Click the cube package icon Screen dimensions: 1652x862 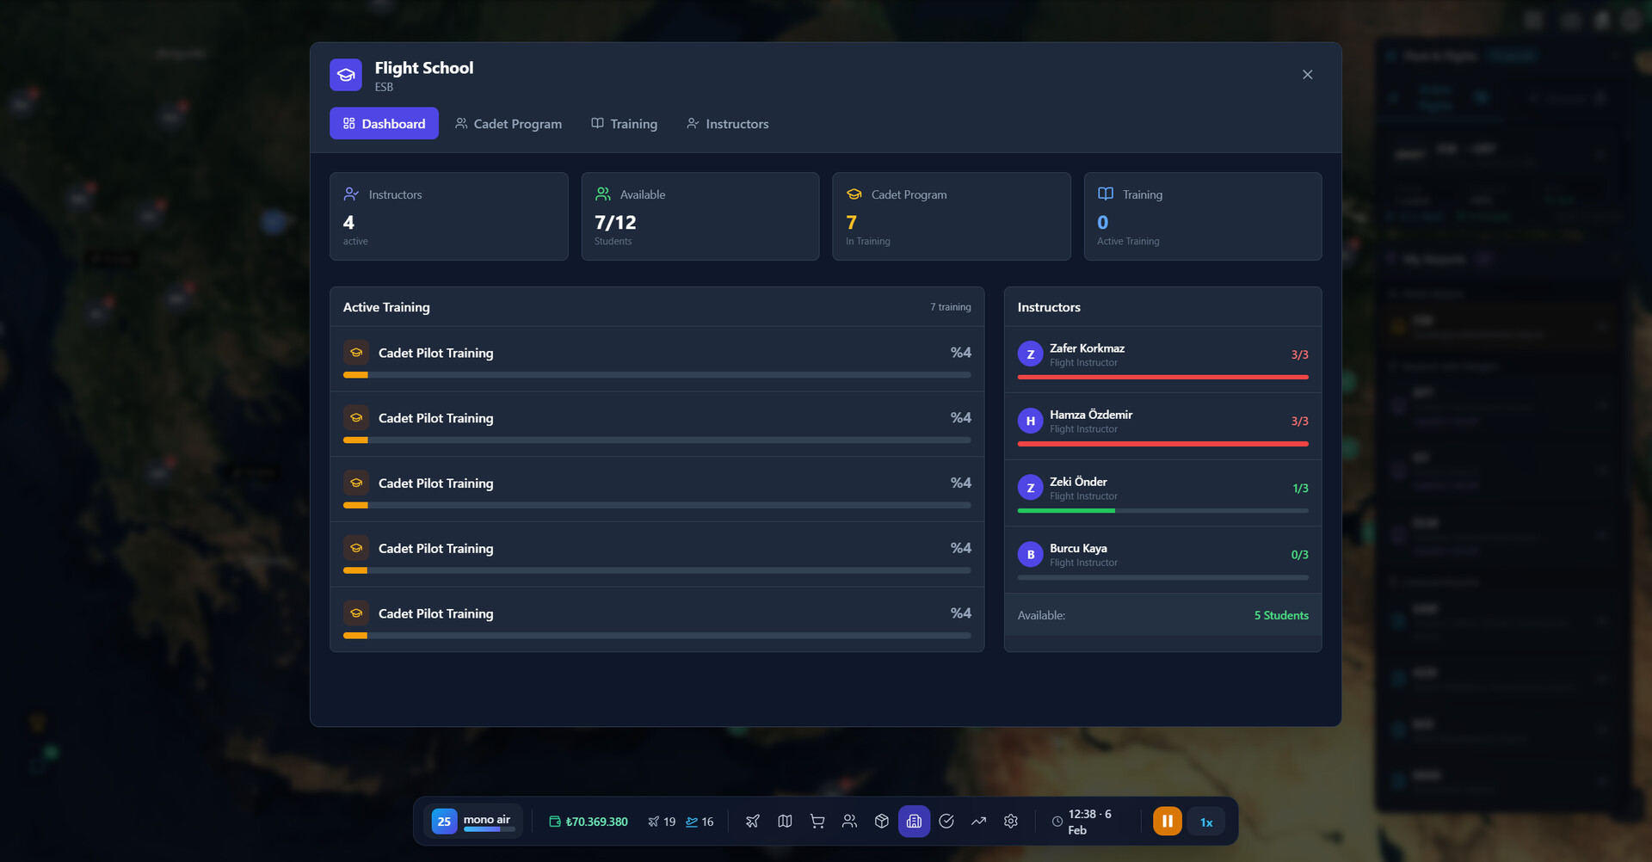coord(882,822)
